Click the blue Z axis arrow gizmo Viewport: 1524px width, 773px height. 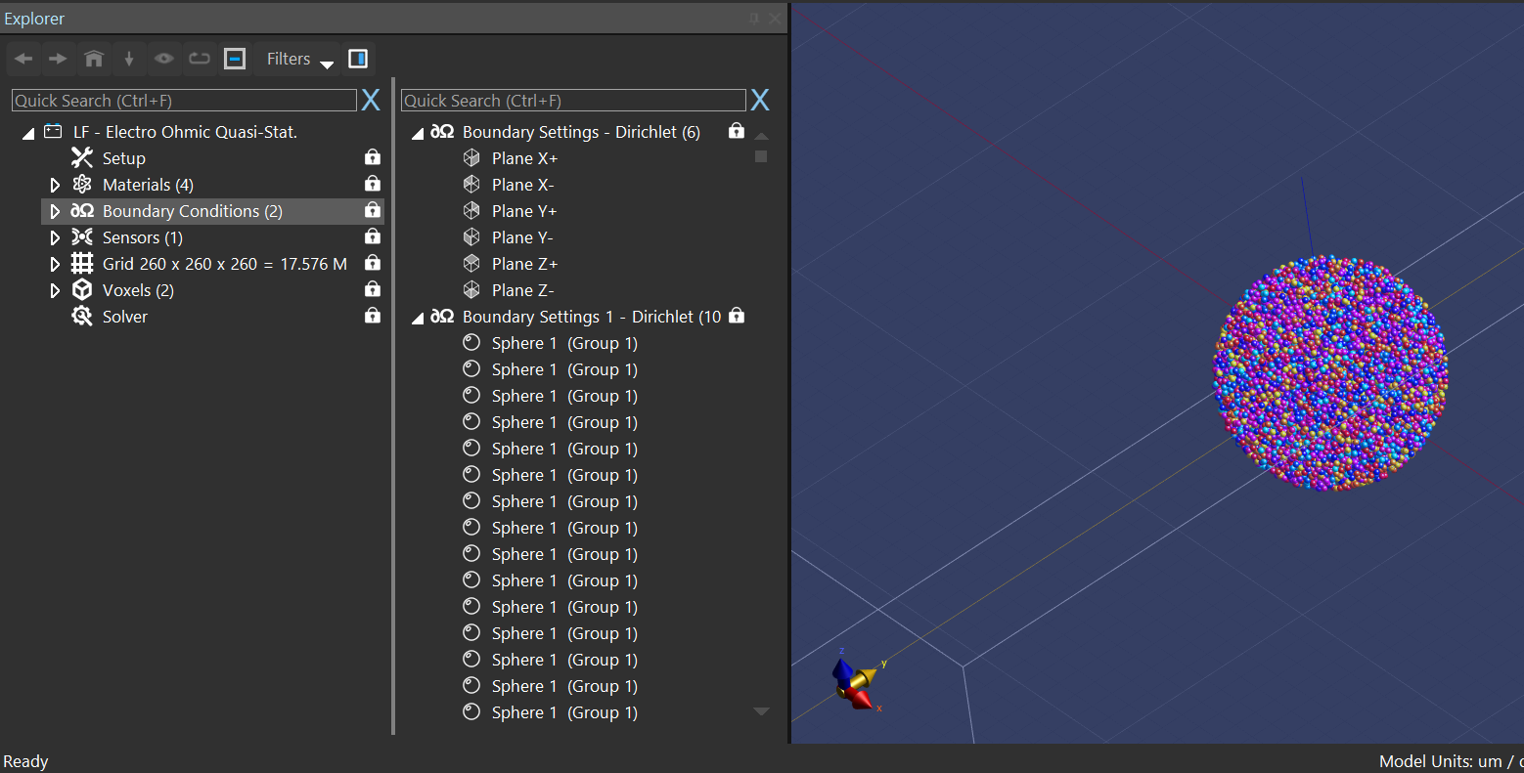coord(840,672)
